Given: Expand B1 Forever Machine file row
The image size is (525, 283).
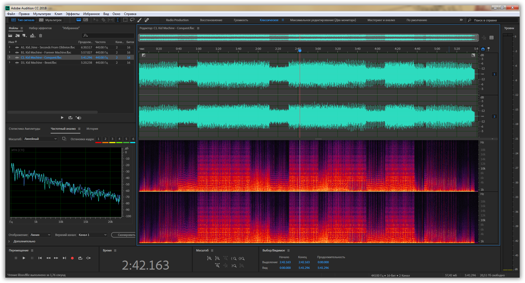Looking at the screenshot, I should 10,52.
